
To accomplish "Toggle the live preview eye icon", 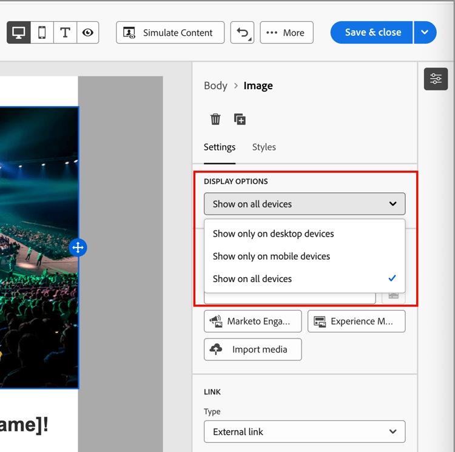I will click(x=88, y=33).
